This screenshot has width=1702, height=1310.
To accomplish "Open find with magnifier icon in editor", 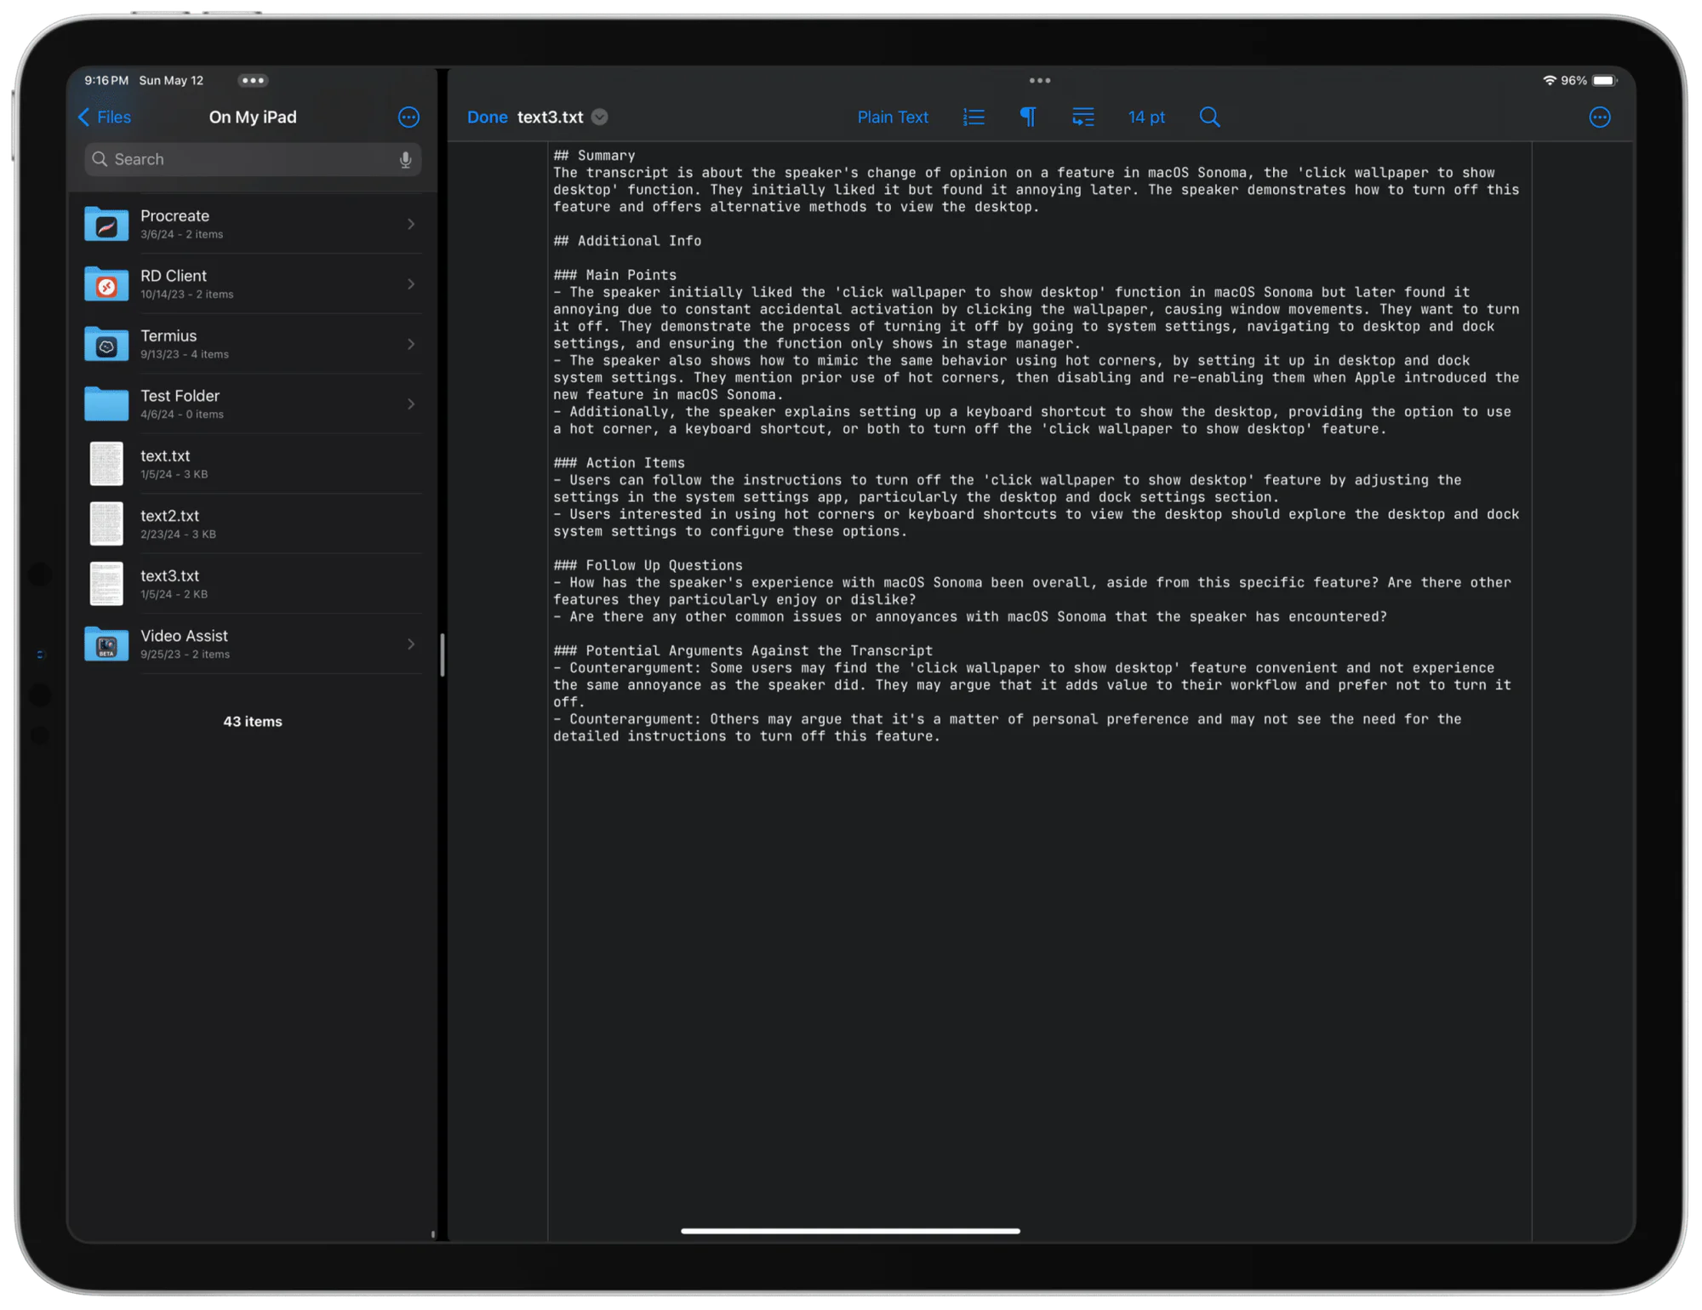I will [1209, 117].
